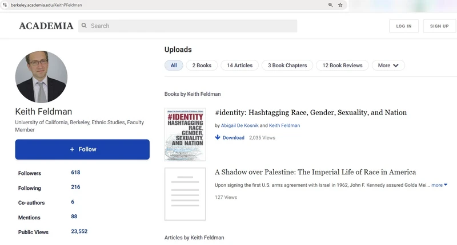The width and height of the screenshot is (457, 245).
Task: Click A Shadow over Palestine placeholder thumbnail
Action: [x=185, y=194]
